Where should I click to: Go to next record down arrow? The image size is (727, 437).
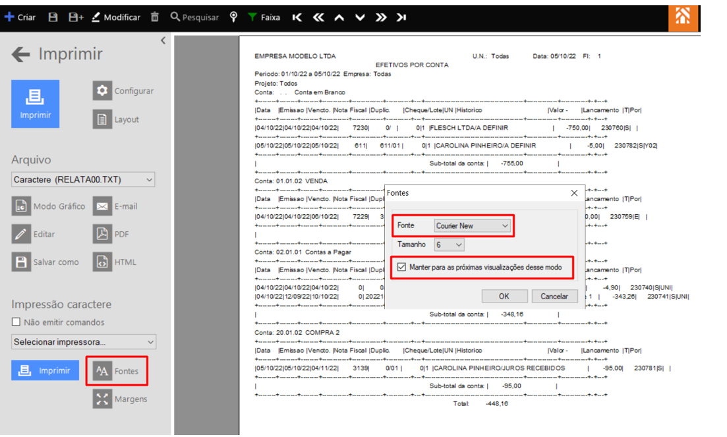point(361,18)
